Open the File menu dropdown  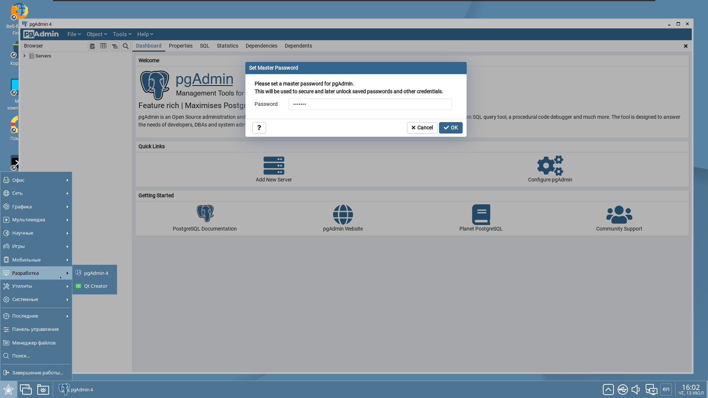74,34
